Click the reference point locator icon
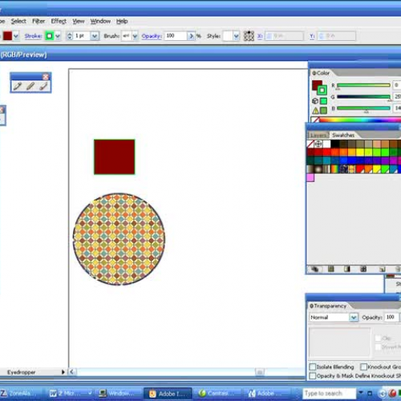 pyautogui.click(x=249, y=36)
